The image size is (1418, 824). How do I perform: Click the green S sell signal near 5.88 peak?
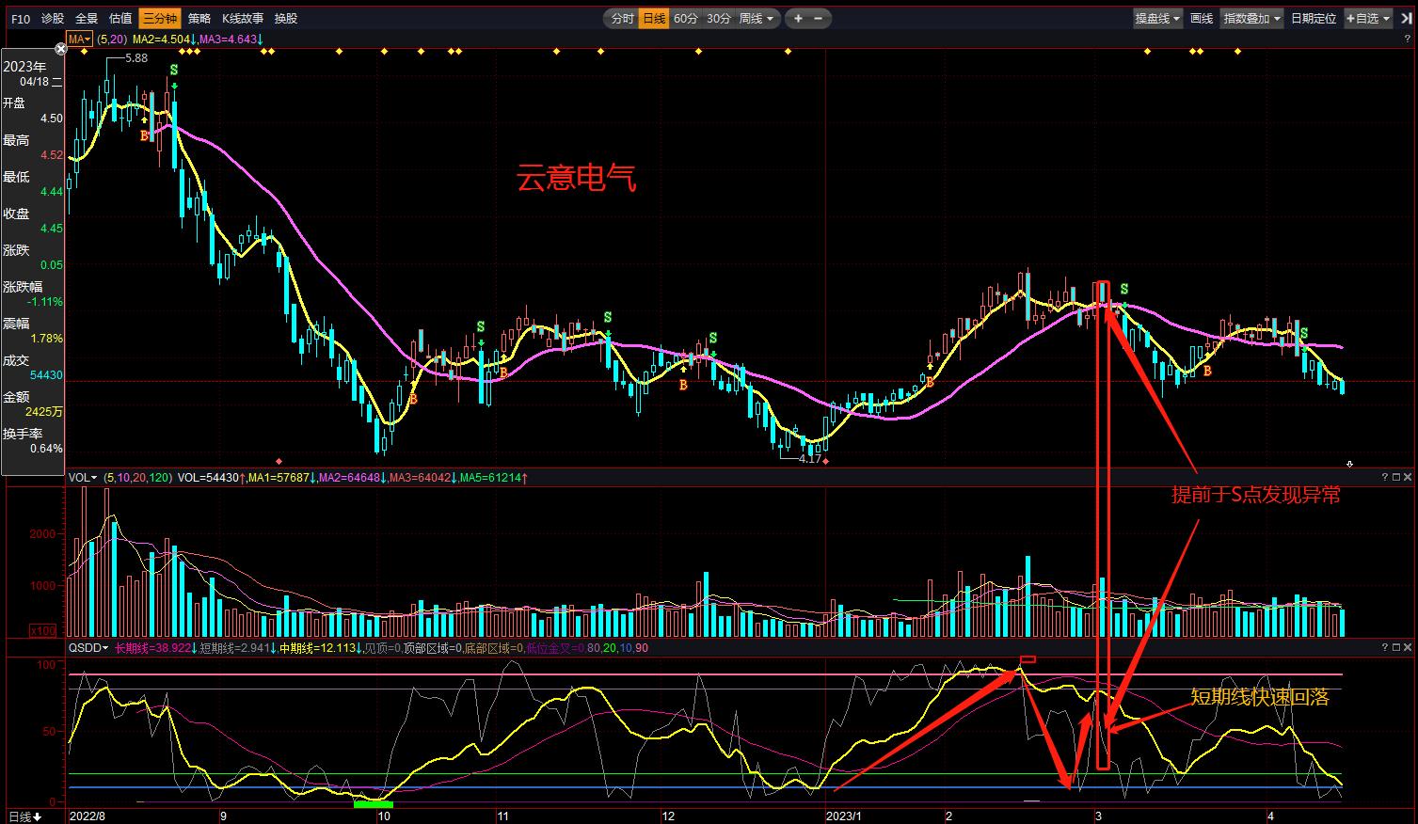click(x=174, y=71)
